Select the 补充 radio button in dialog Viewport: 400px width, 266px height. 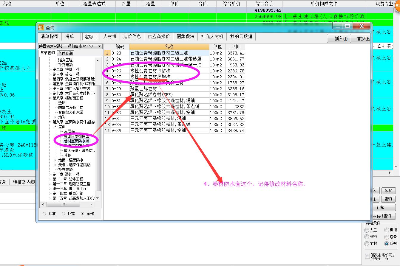[x=63, y=214]
